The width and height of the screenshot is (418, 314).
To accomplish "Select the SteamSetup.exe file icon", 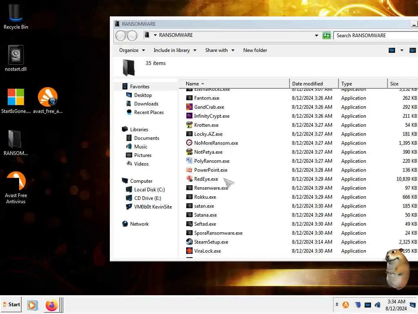I will click(189, 242).
